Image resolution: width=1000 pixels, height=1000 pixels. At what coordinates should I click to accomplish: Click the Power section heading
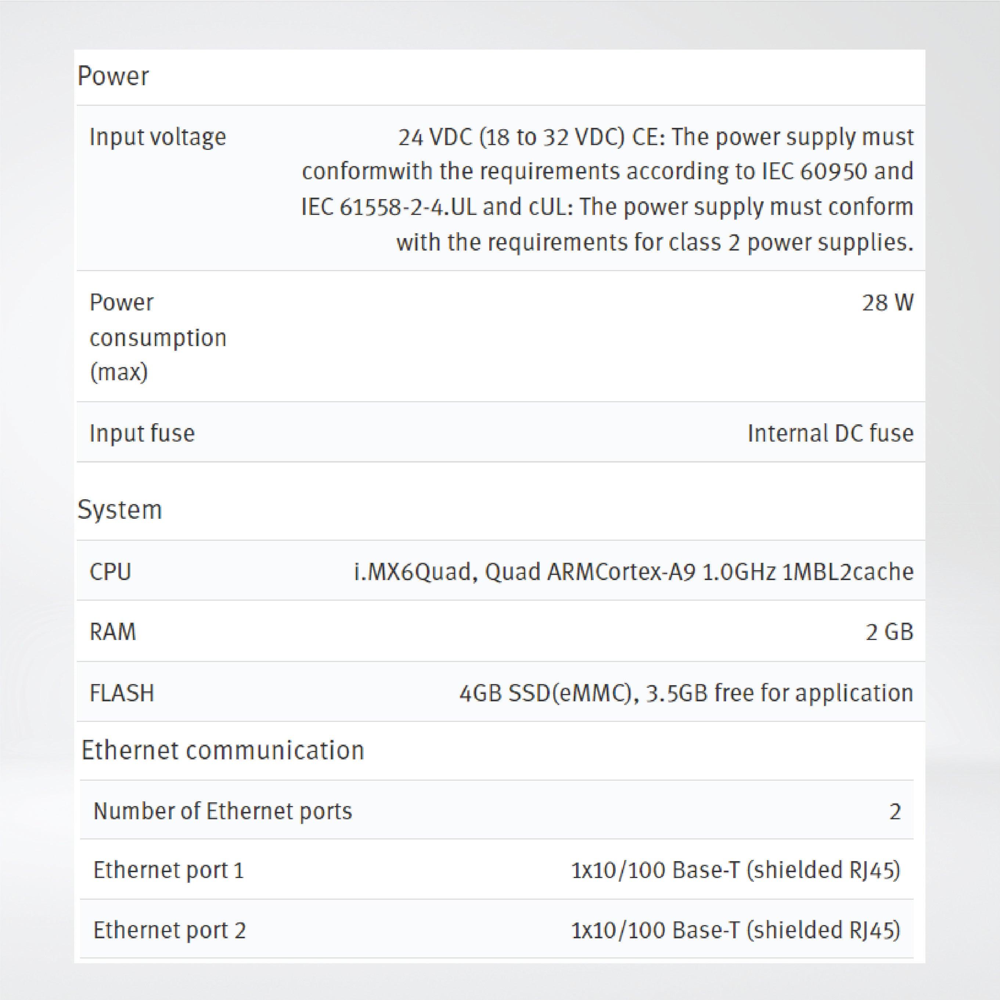[113, 76]
